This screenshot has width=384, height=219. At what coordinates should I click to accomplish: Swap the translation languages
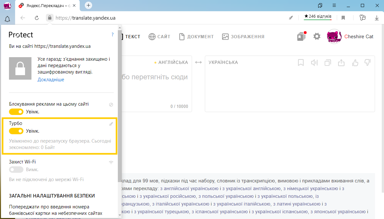pos(198,63)
